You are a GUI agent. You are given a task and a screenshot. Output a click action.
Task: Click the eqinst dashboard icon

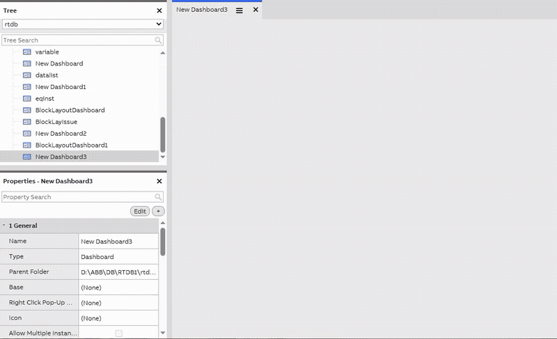point(27,99)
